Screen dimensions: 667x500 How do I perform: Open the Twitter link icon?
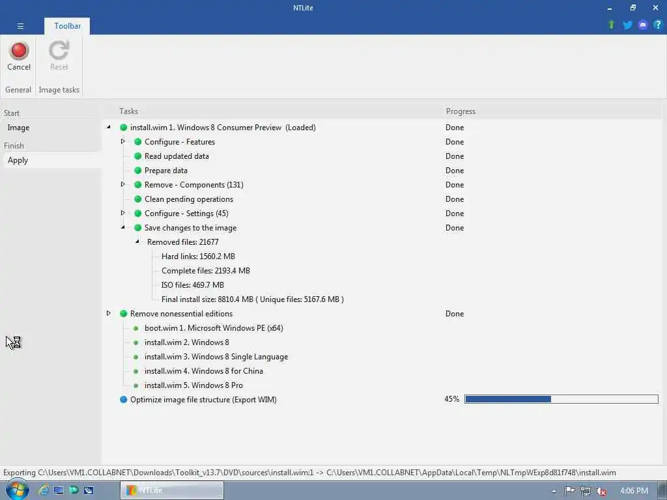click(627, 25)
